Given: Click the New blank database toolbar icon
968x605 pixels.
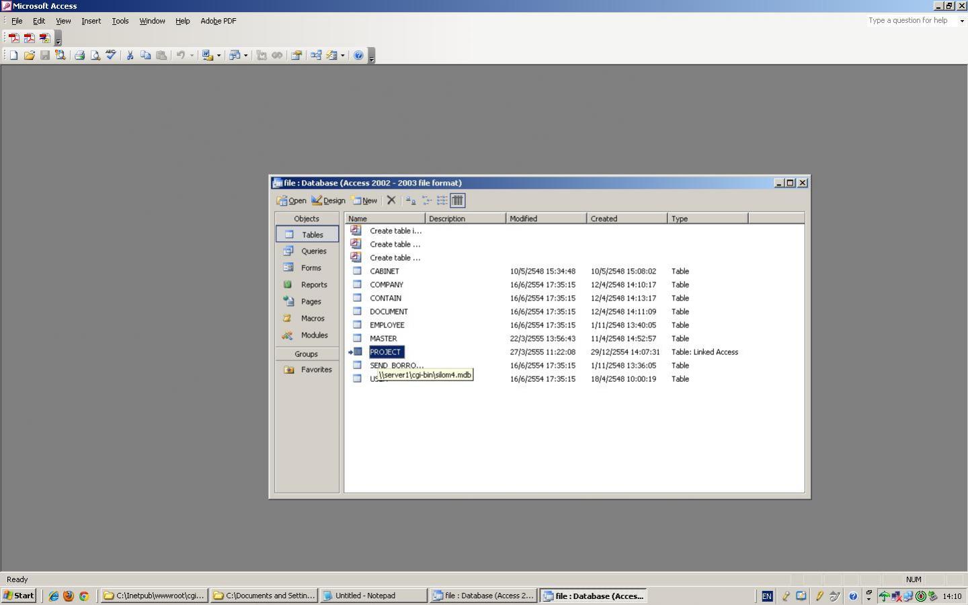Looking at the screenshot, I should (13, 56).
